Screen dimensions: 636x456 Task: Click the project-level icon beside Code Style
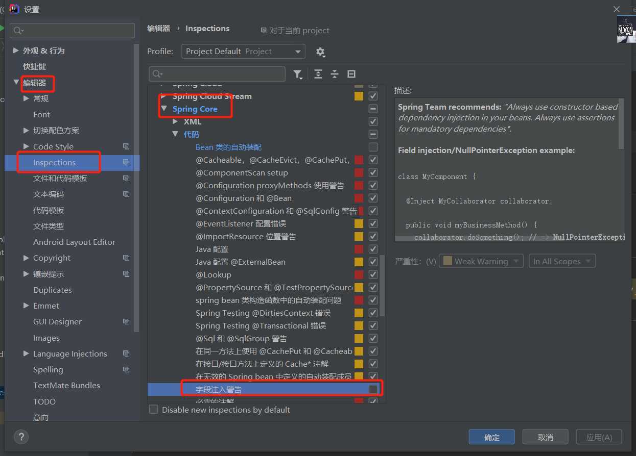pos(126,146)
